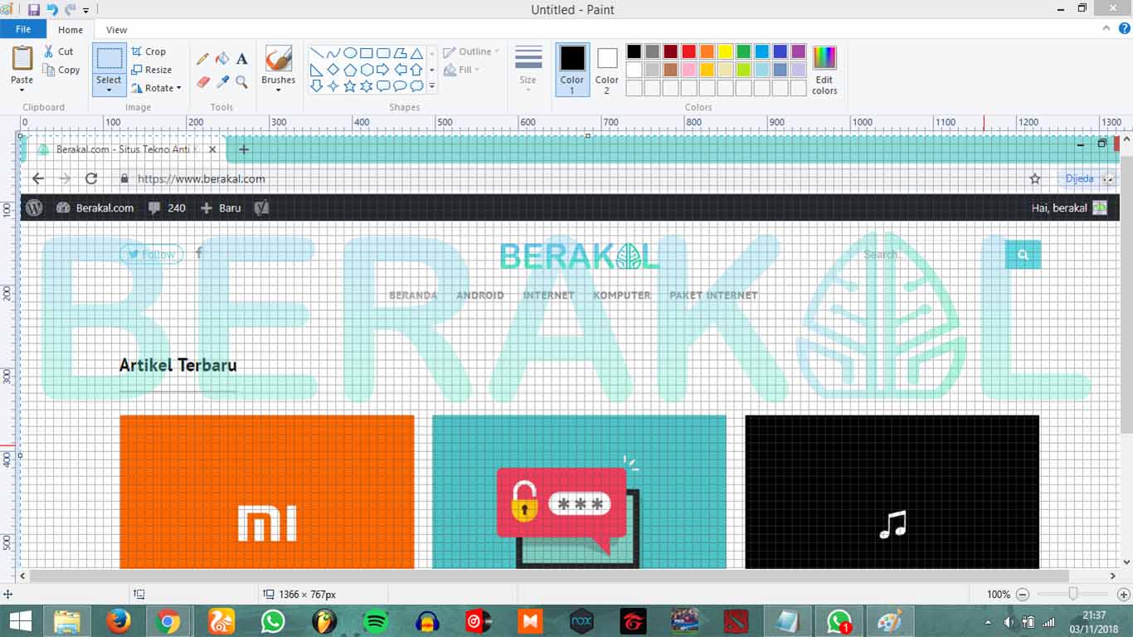Pick the brown color swatch
The width and height of the screenshot is (1133, 637).
click(670, 70)
